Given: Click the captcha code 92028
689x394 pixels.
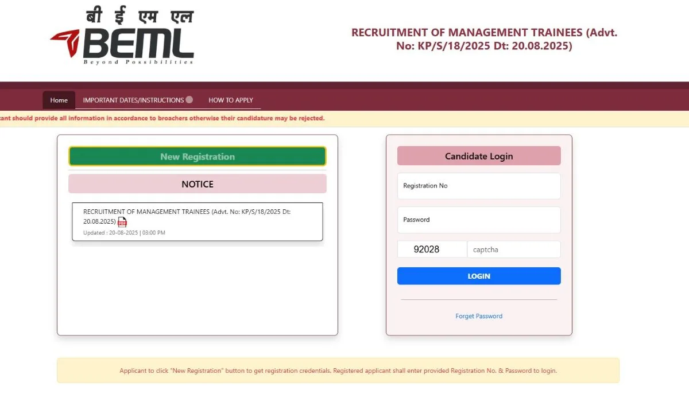Looking at the screenshot, I should 427,249.
